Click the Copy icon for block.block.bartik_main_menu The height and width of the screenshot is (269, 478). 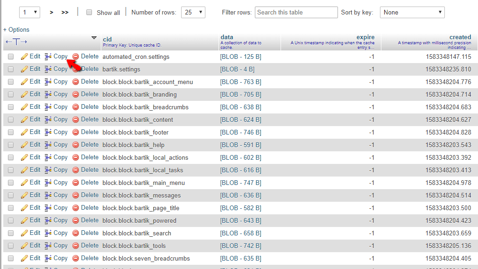pyautogui.click(x=48, y=183)
